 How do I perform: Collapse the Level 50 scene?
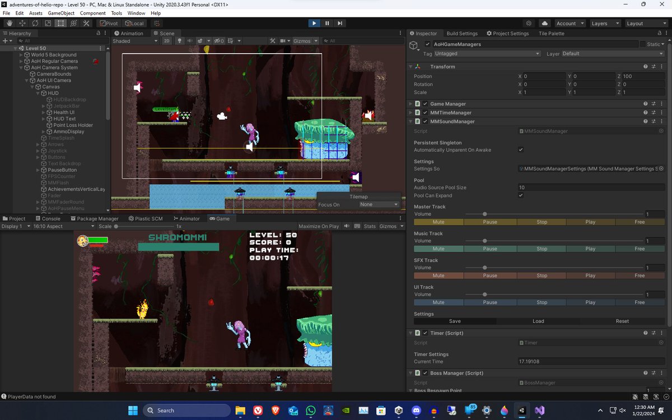click(x=16, y=48)
